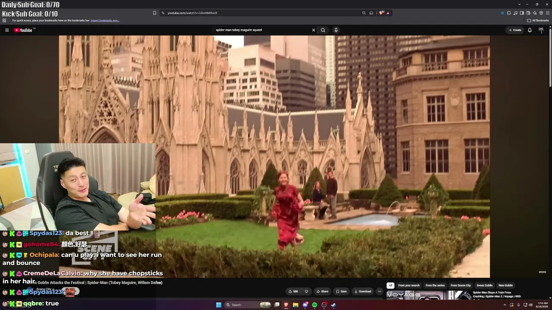Open the VPN shield icon
This screenshot has width=552, height=310.
click(541, 13)
